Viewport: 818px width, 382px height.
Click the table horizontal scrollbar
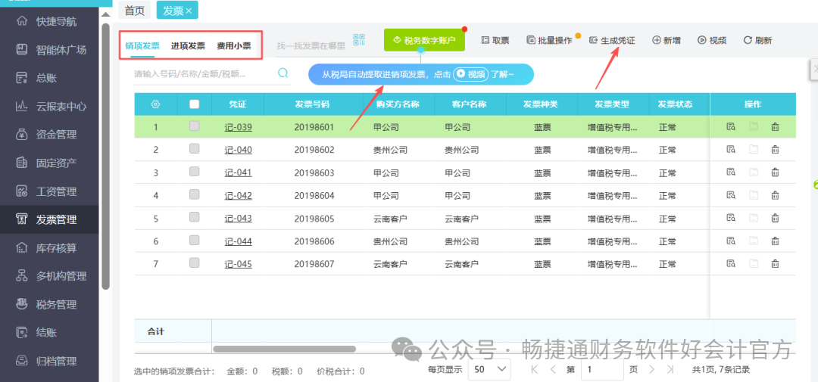point(284,349)
